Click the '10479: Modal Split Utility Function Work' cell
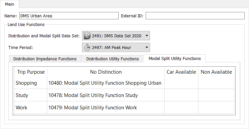 click(106, 108)
